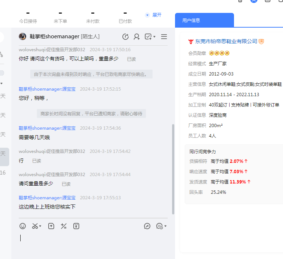This screenshot has width=283, height=259.
Task: Click the refresh history icon in chat header
Action: (x=125, y=36)
